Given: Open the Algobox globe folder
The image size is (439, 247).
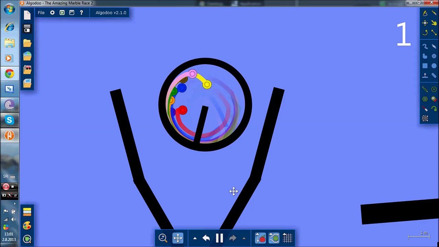Looking at the screenshot, I should point(27,56).
